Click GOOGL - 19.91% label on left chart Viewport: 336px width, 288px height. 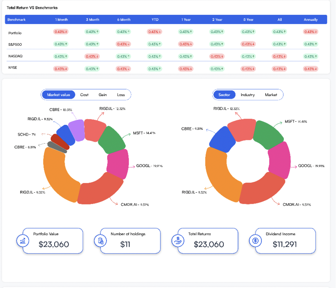pyautogui.click(x=149, y=166)
